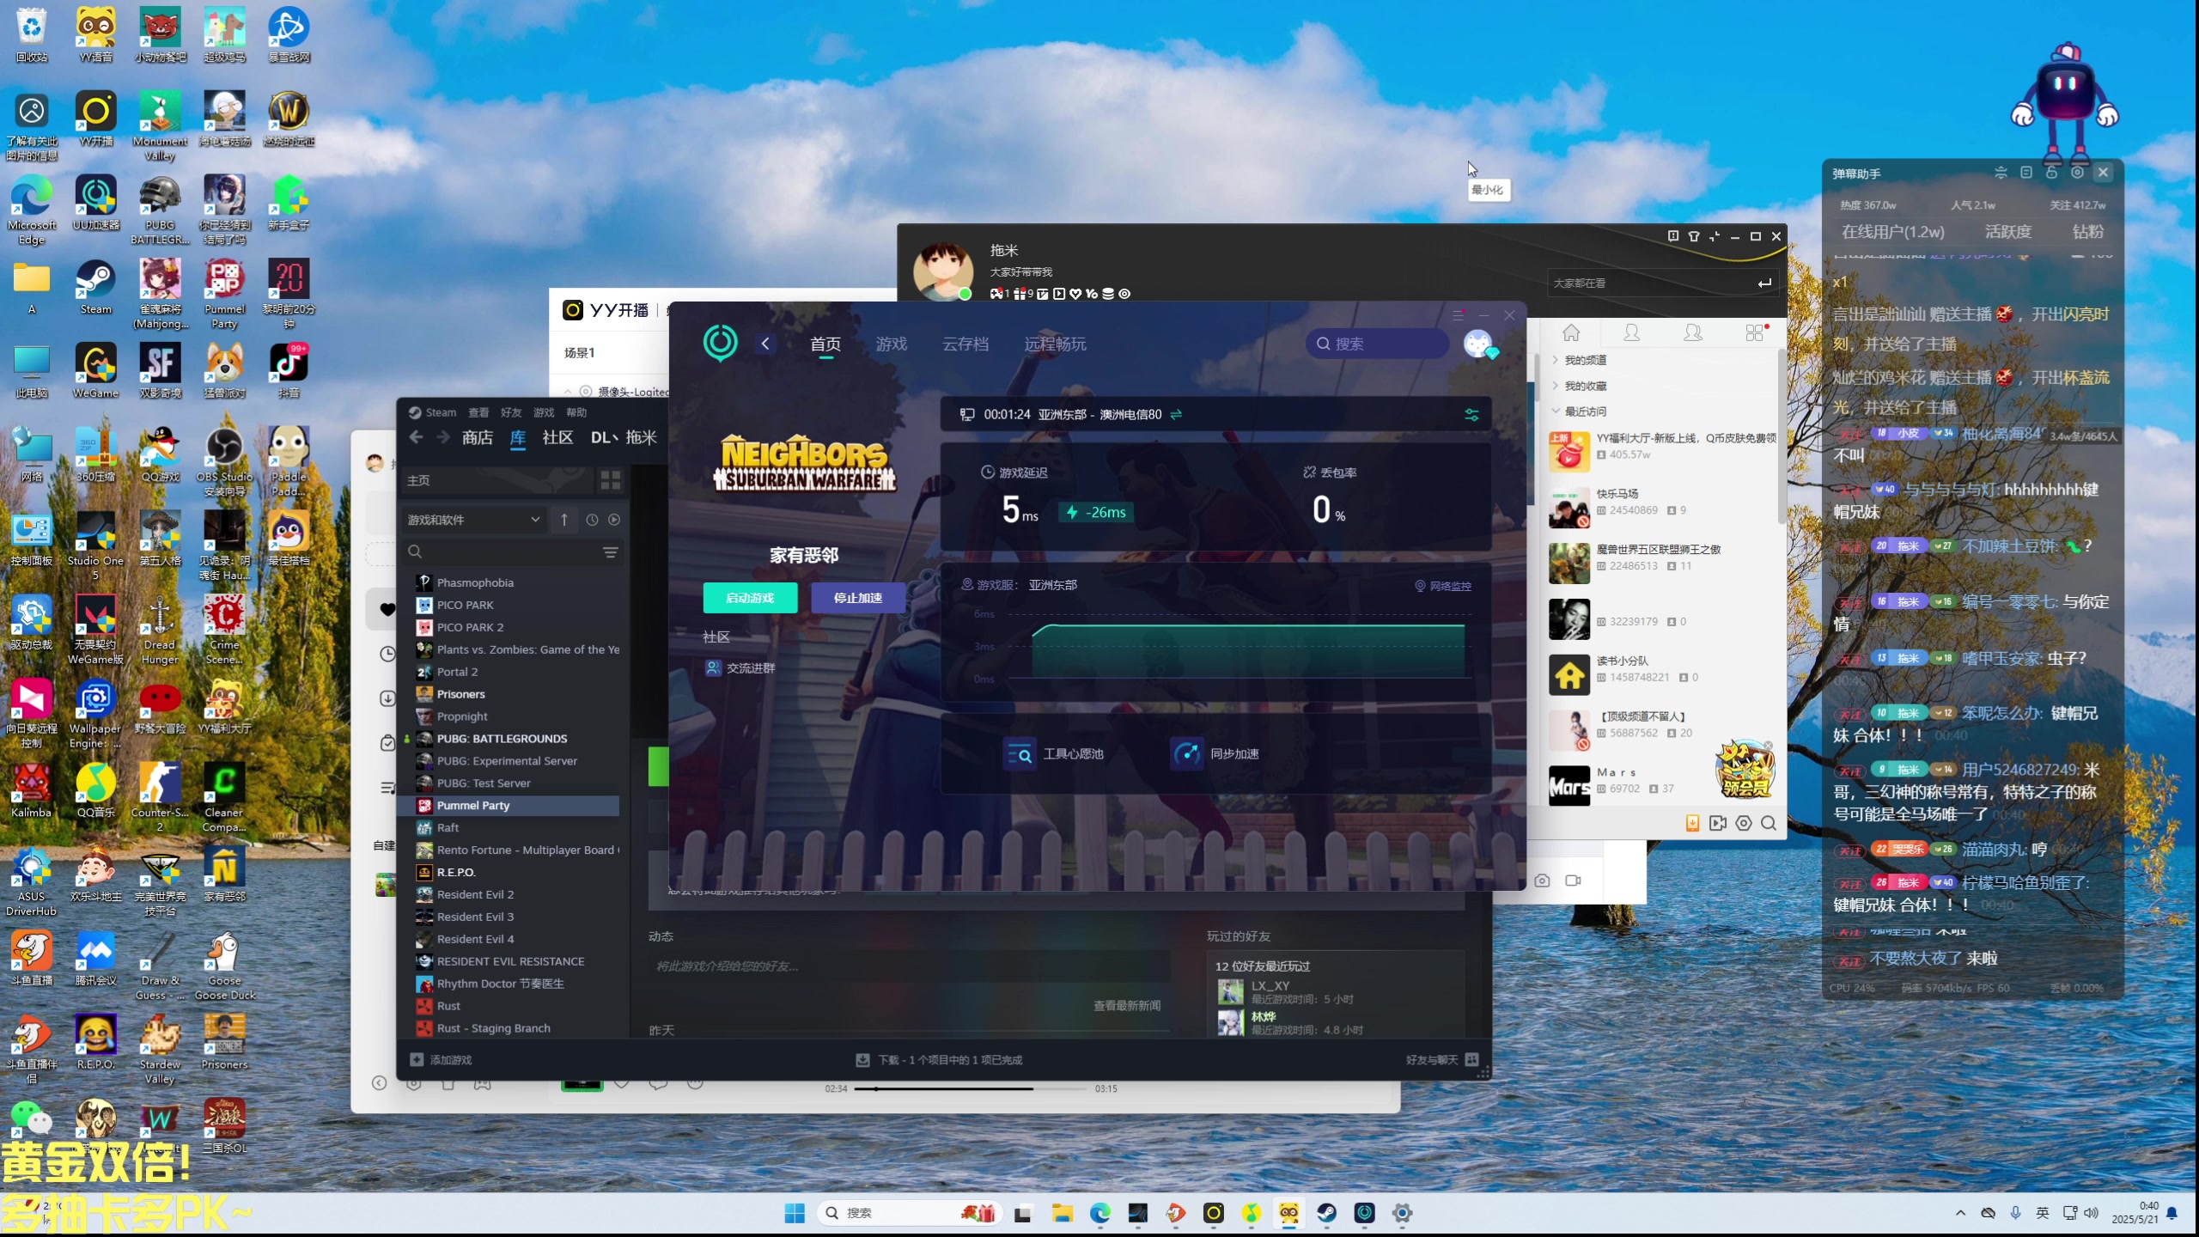
Task: Click Steam sort ascending arrow button
Action: tap(564, 520)
